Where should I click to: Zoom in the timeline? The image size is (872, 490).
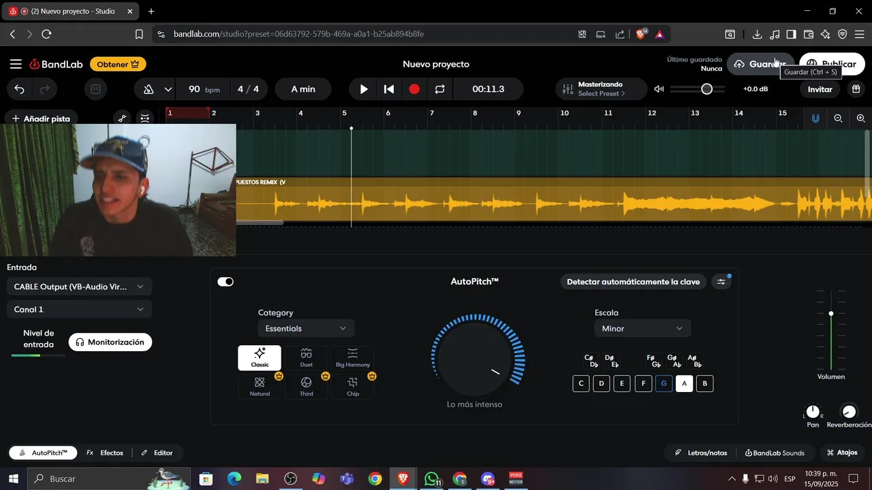[x=861, y=118]
